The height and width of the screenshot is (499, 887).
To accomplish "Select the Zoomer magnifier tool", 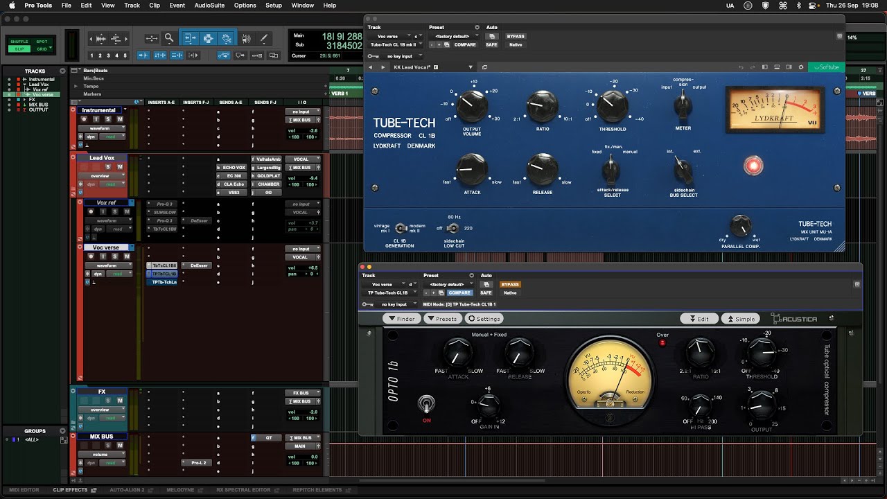I will click(x=168, y=39).
